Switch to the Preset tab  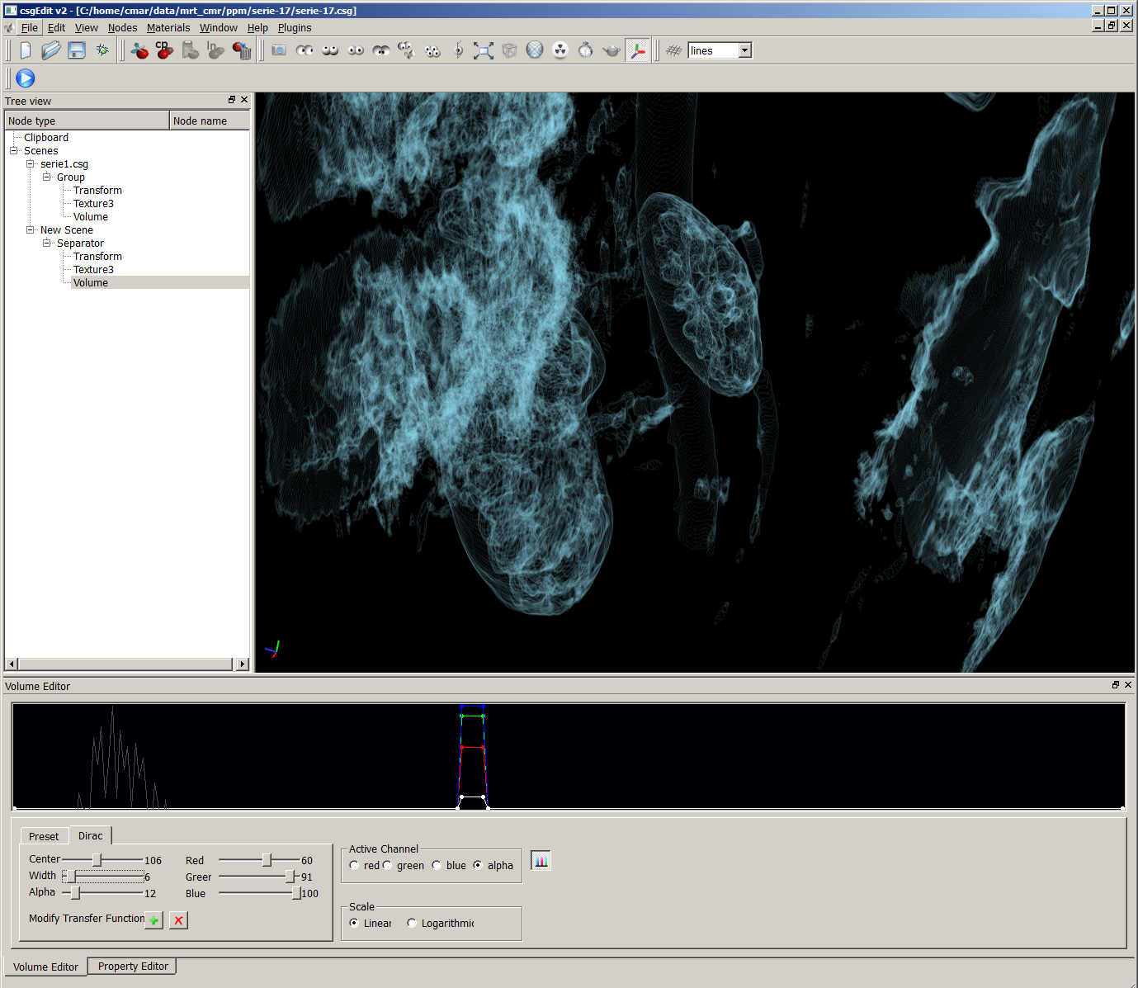point(44,836)
